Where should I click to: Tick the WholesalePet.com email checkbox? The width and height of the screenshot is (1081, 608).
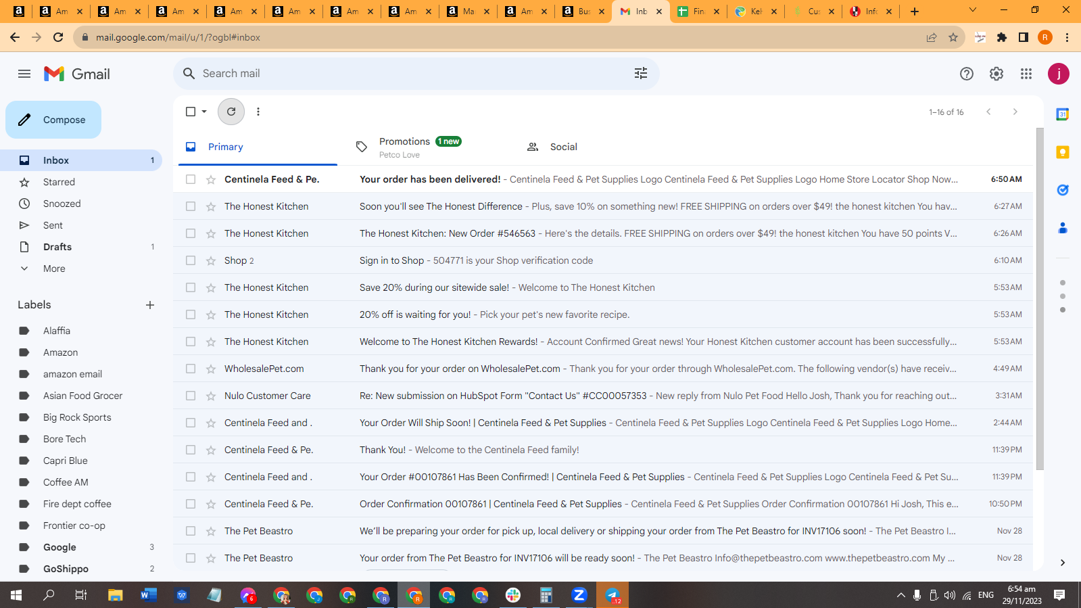[191, 369]
